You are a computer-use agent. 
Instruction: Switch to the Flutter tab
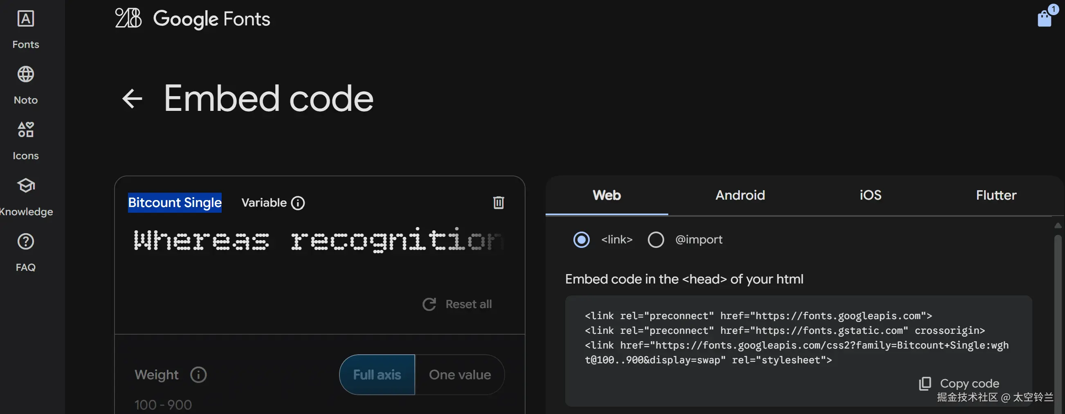click(996, 195)
